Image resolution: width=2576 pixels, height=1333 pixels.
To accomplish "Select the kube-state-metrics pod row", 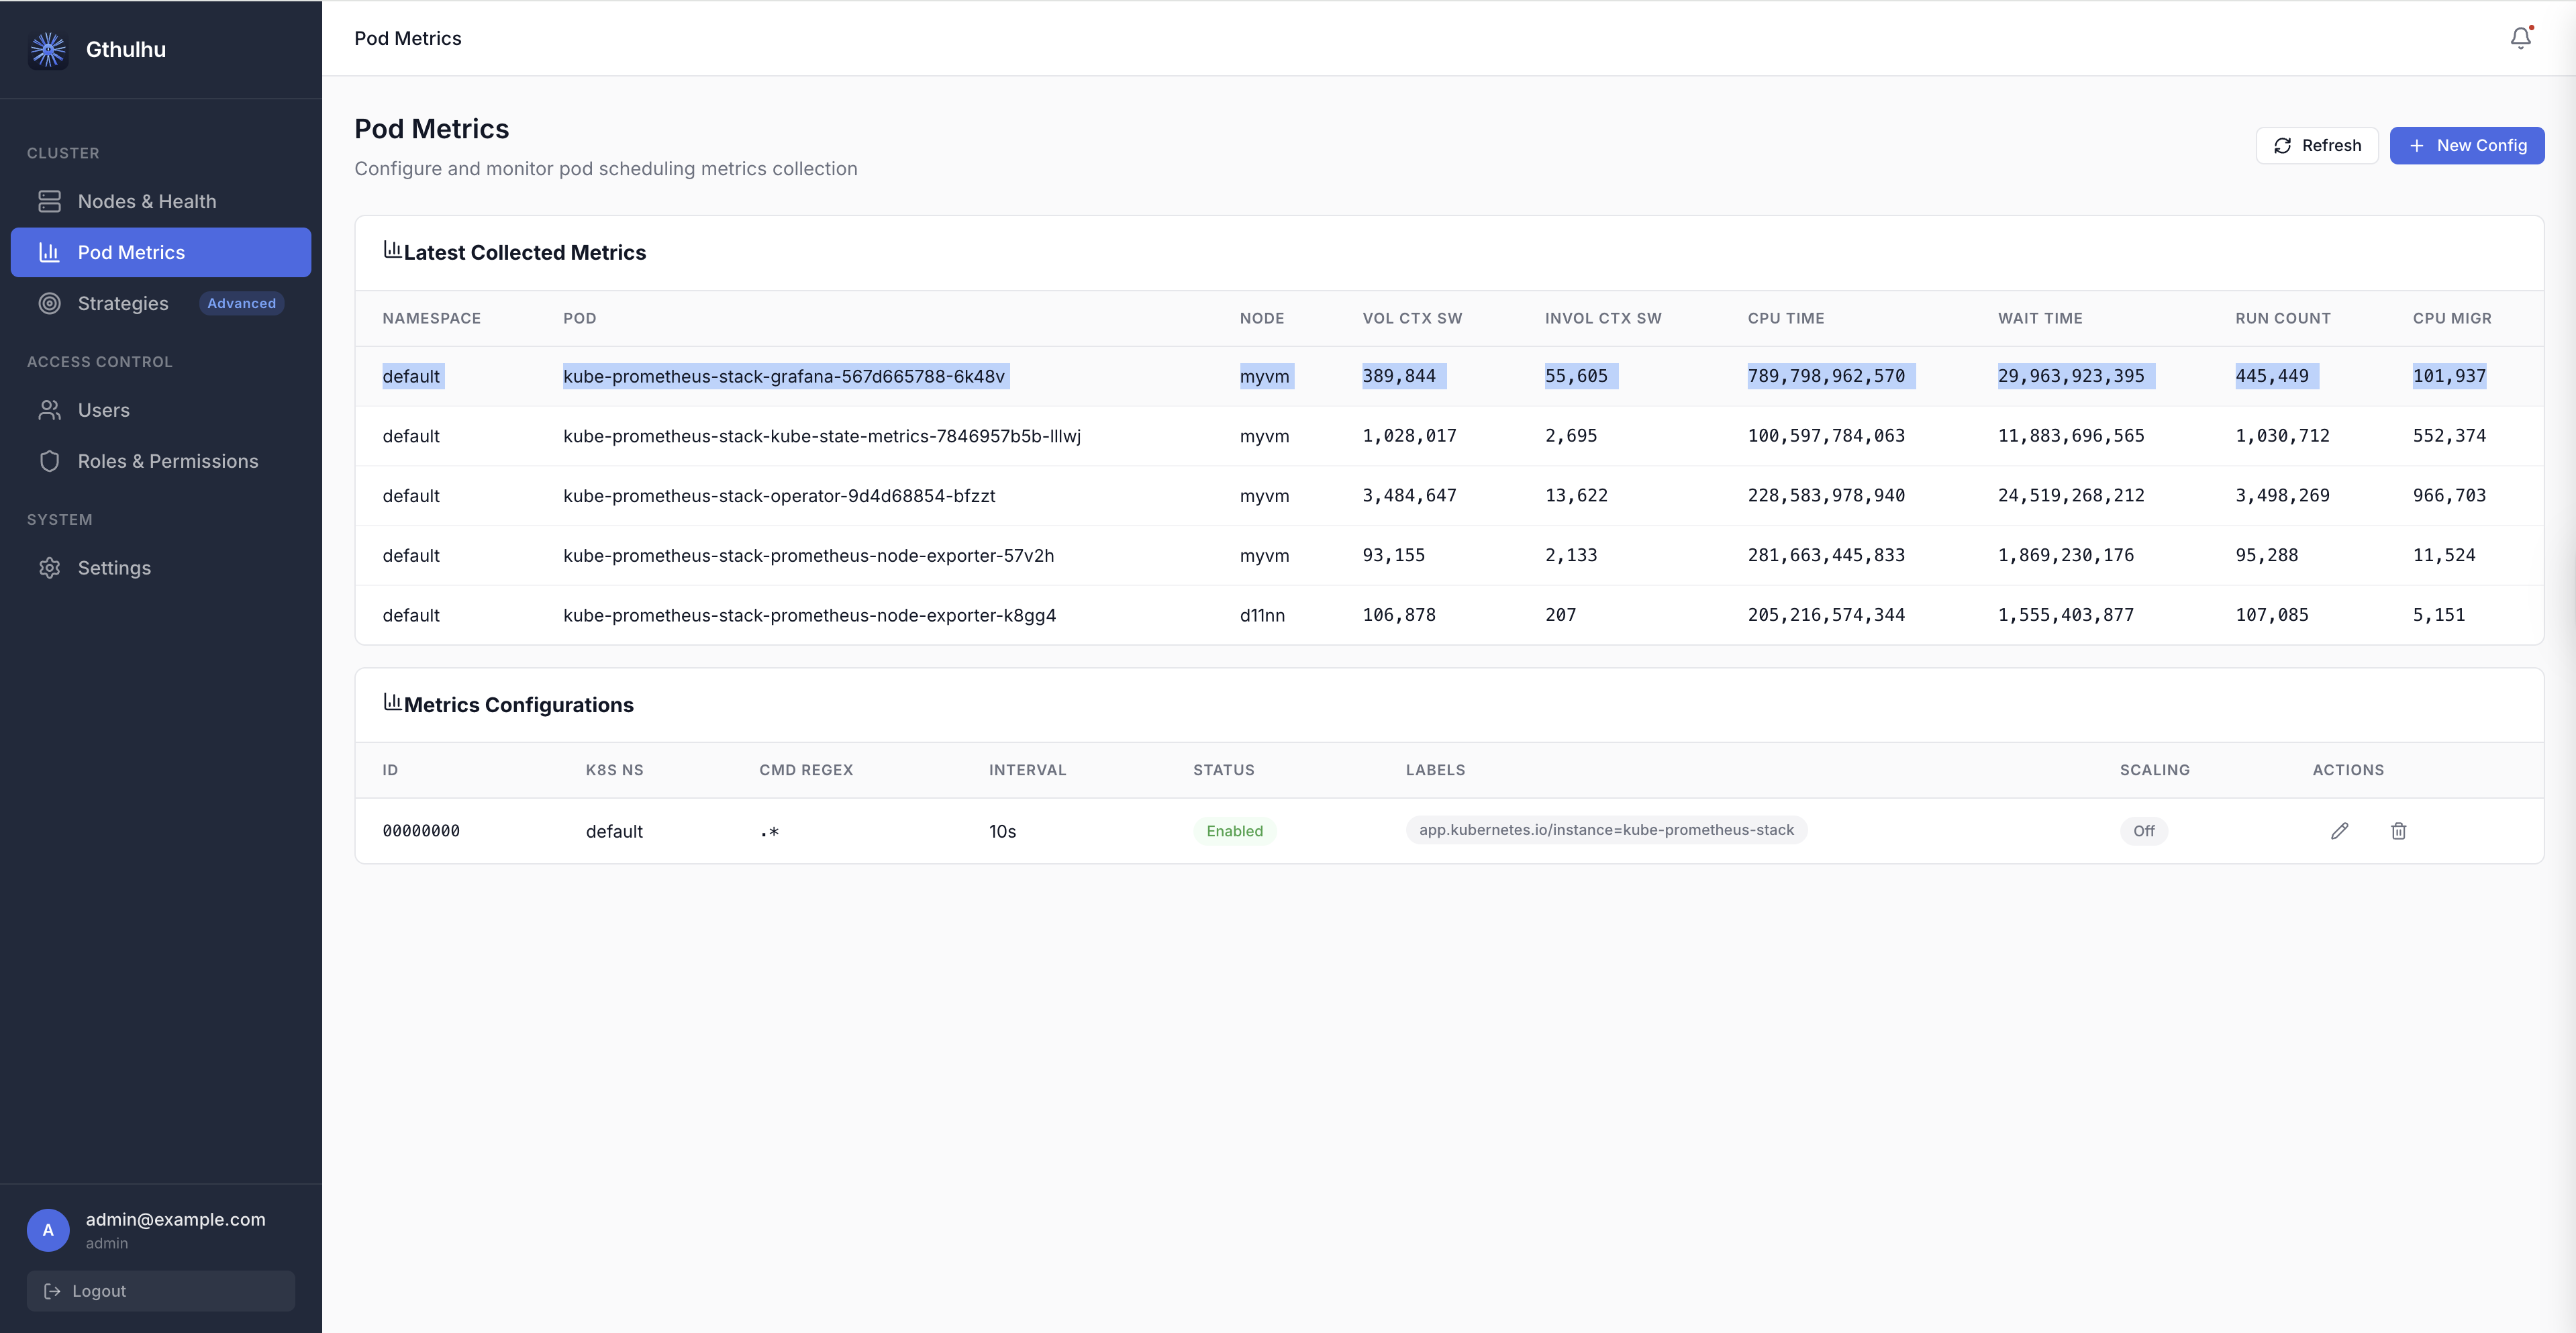I will (821, 436).
